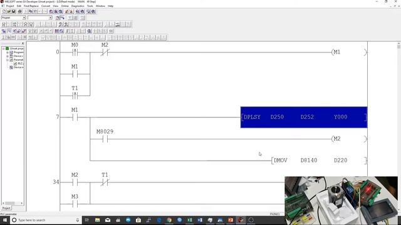Open the Help menu

110,6
